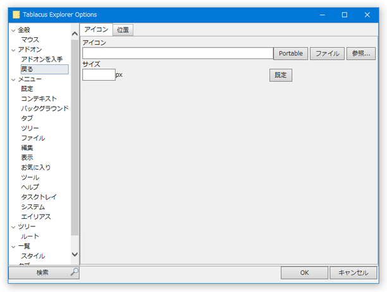Confirm with the OK button
387x292 pixels.
click(x=304, y=273)
